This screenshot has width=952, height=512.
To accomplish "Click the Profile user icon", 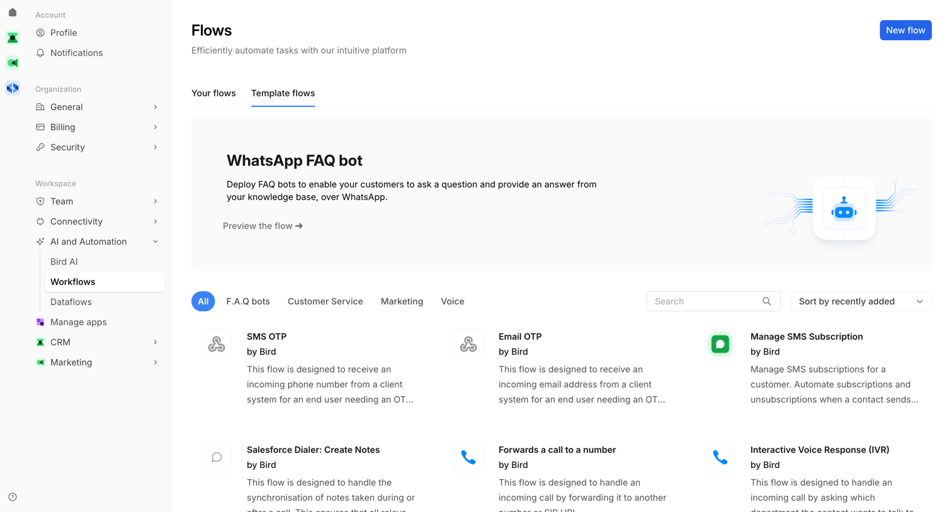I will coord(40,33).
